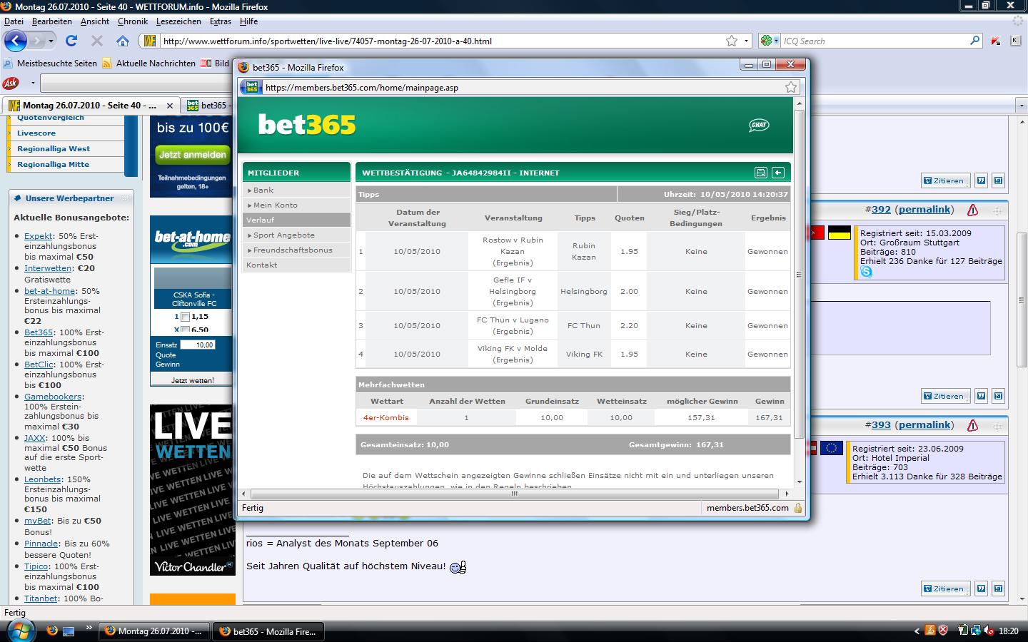Screen dimensions: 1028x642
Task: Go back using the Firefox back arrow
Action: pyautogui.click(x=16, y=41)
